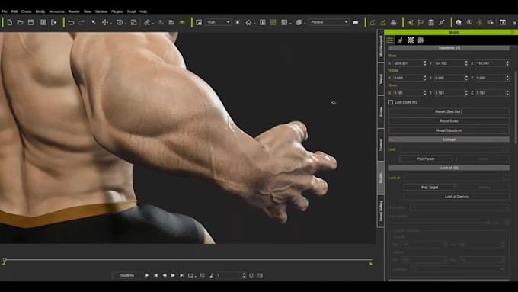This screenshot has width=518, height=292.
Task: Open the checkerboard material tab icon
Action: (411, 40)
